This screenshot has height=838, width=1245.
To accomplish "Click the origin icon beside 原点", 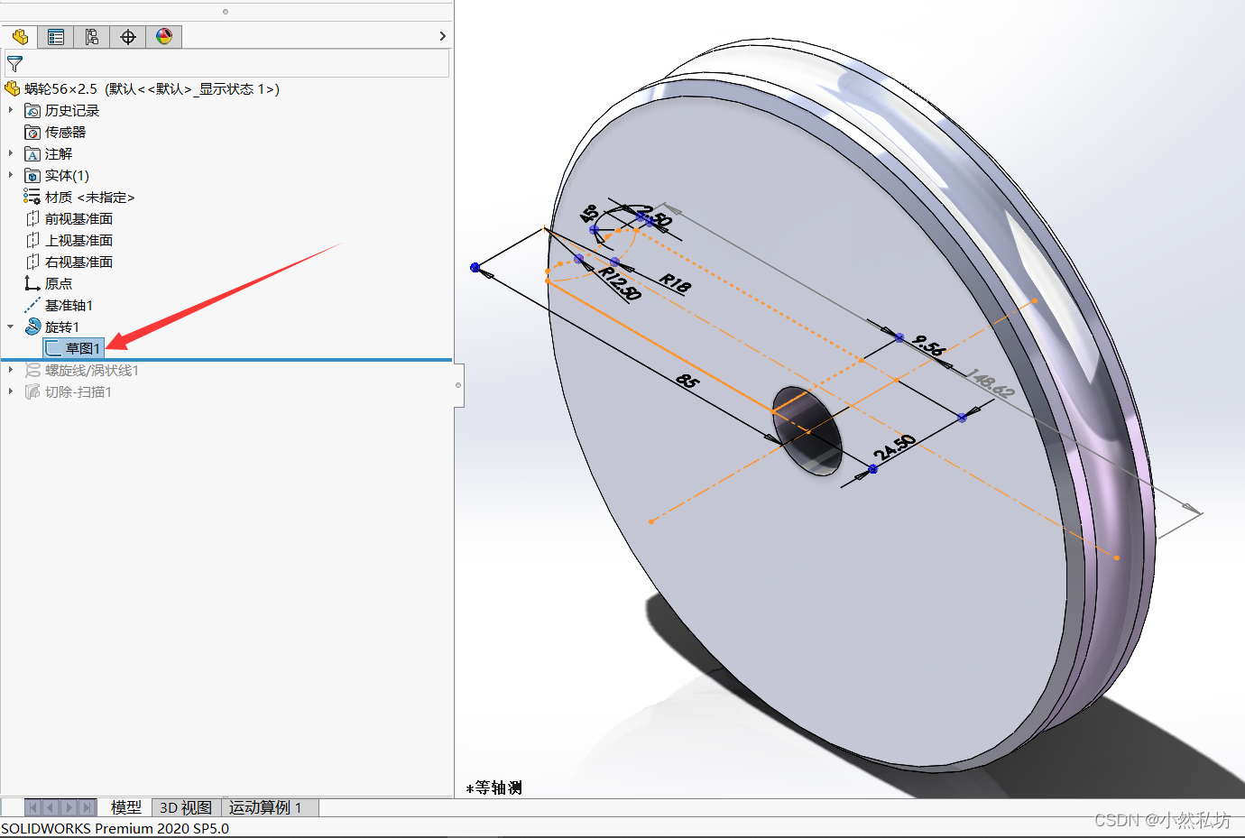I will [x=32, y=283].
